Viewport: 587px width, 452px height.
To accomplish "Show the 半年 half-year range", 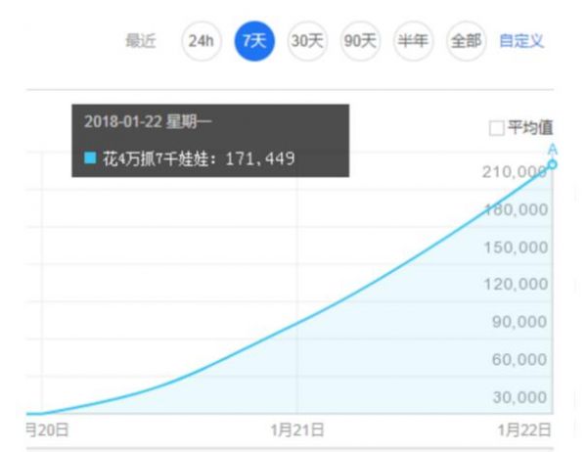I will 413,41.
